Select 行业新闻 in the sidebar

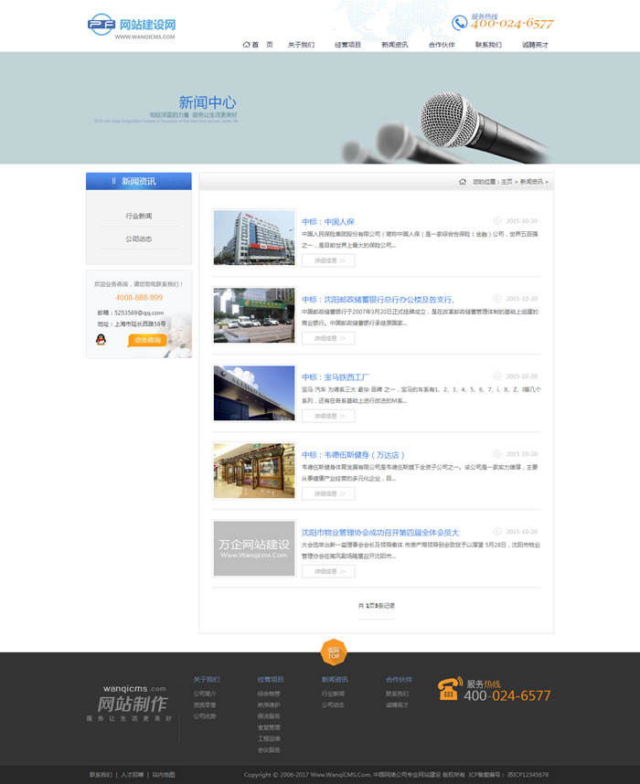(139, 216)
